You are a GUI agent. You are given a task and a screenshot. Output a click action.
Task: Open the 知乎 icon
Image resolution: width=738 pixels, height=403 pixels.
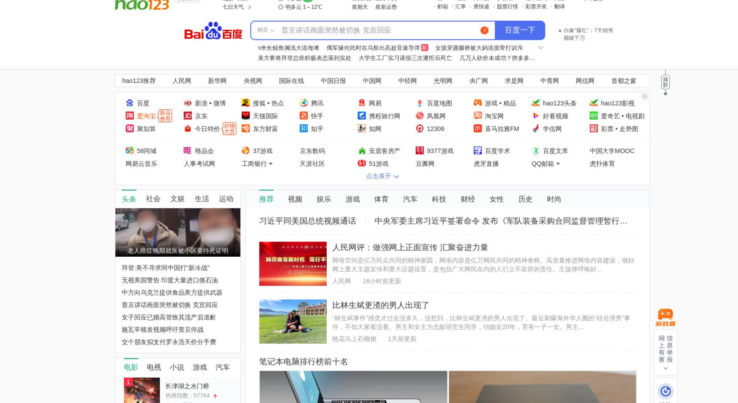point(304,129)
